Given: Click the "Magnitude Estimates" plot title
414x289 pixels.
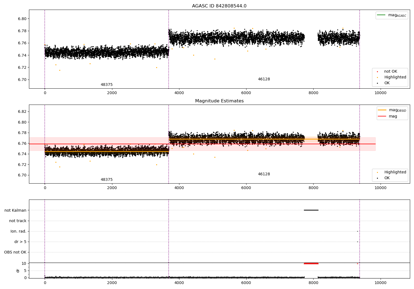Looking at the screenshot, I should pos(219,101).
